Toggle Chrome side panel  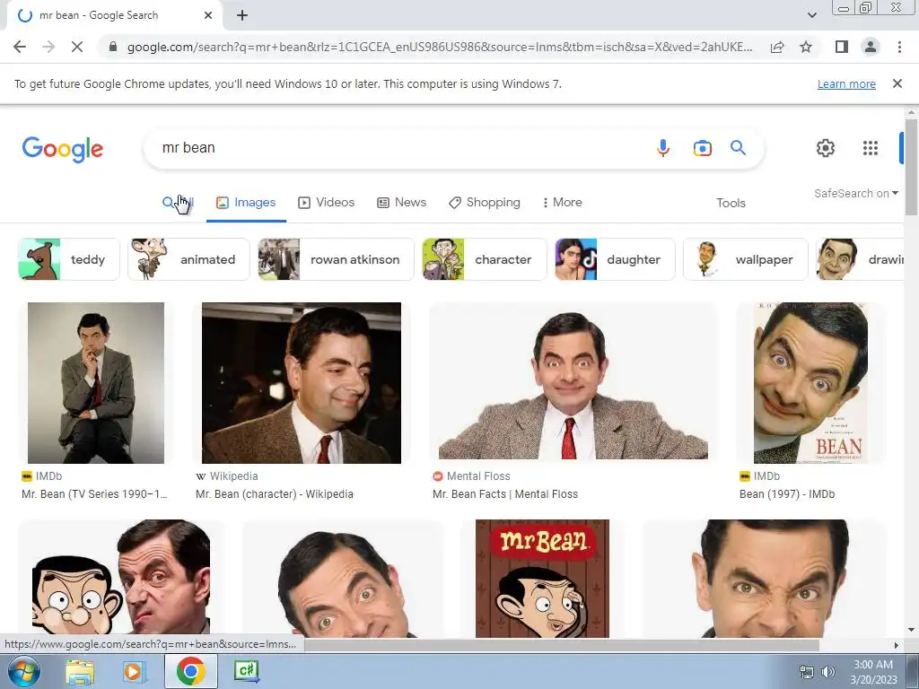(x=842, y=47)
